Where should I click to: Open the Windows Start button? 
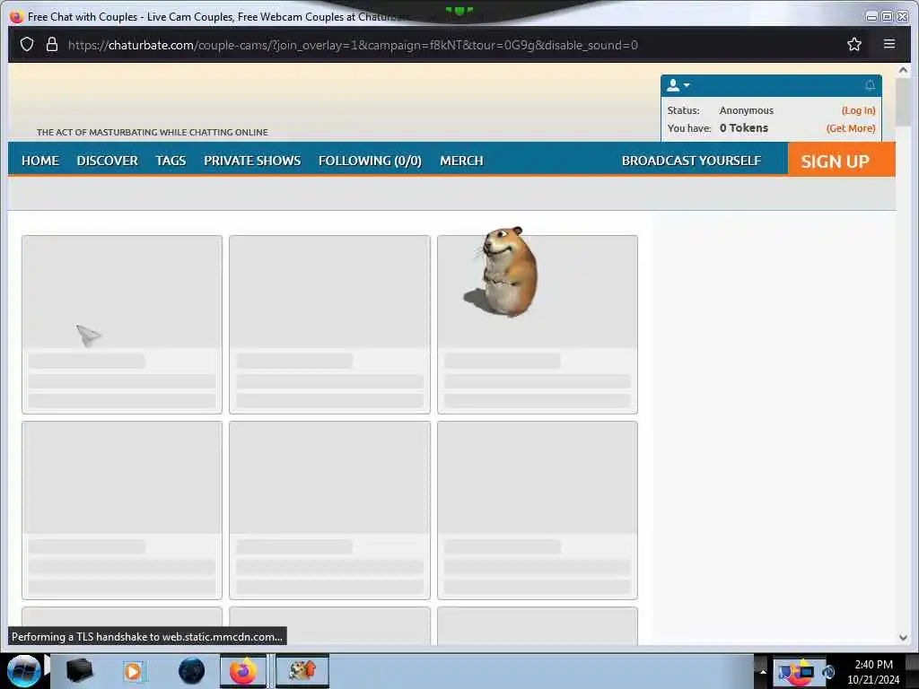(x=24, y=671)
